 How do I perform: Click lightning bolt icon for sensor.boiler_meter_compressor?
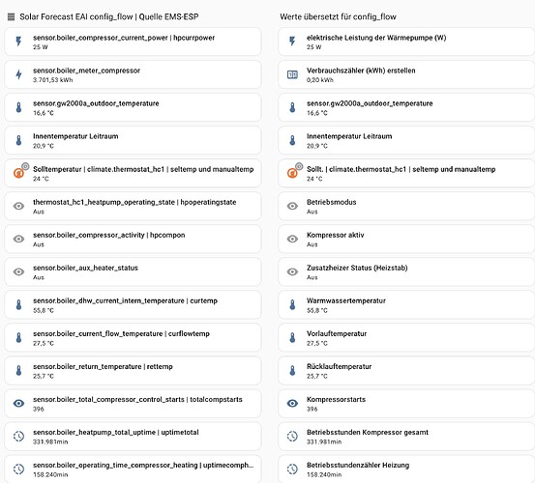[x=18, y=74]
